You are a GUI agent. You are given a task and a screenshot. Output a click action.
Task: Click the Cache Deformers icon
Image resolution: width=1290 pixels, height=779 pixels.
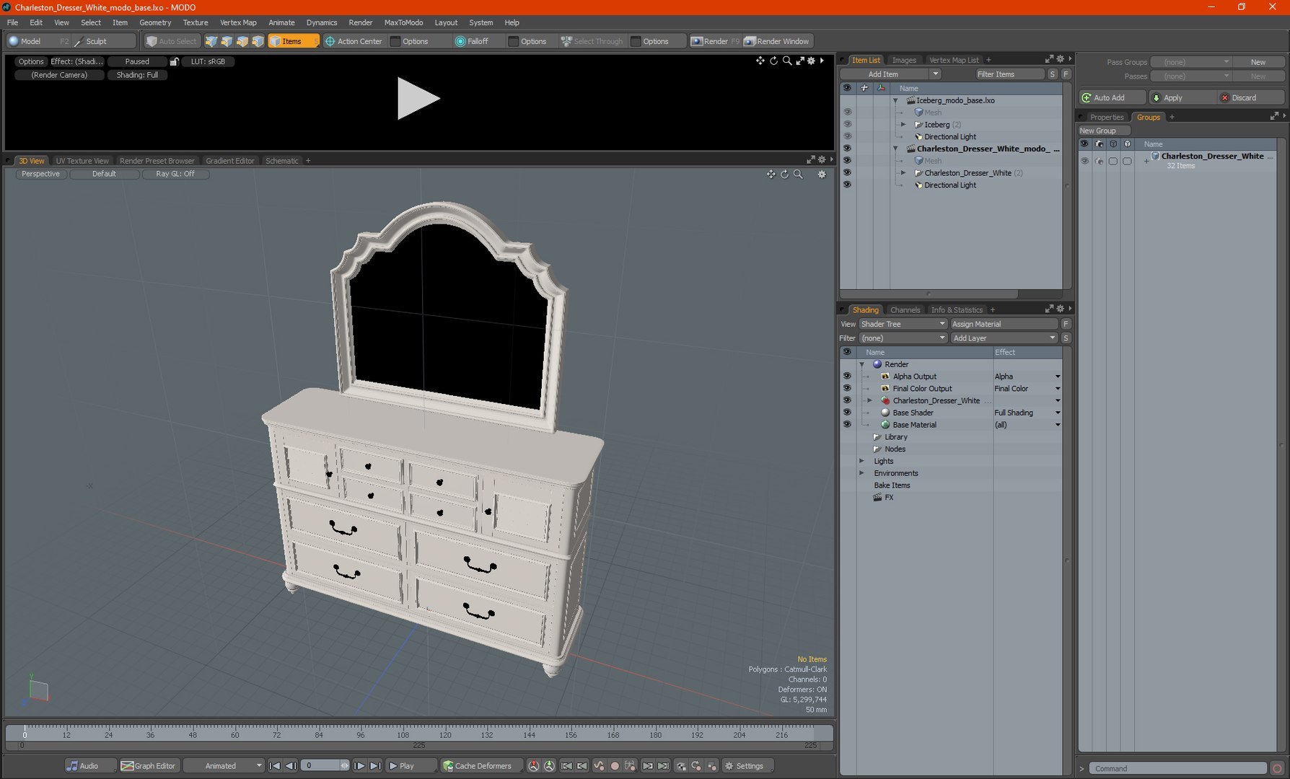point(448,766)
